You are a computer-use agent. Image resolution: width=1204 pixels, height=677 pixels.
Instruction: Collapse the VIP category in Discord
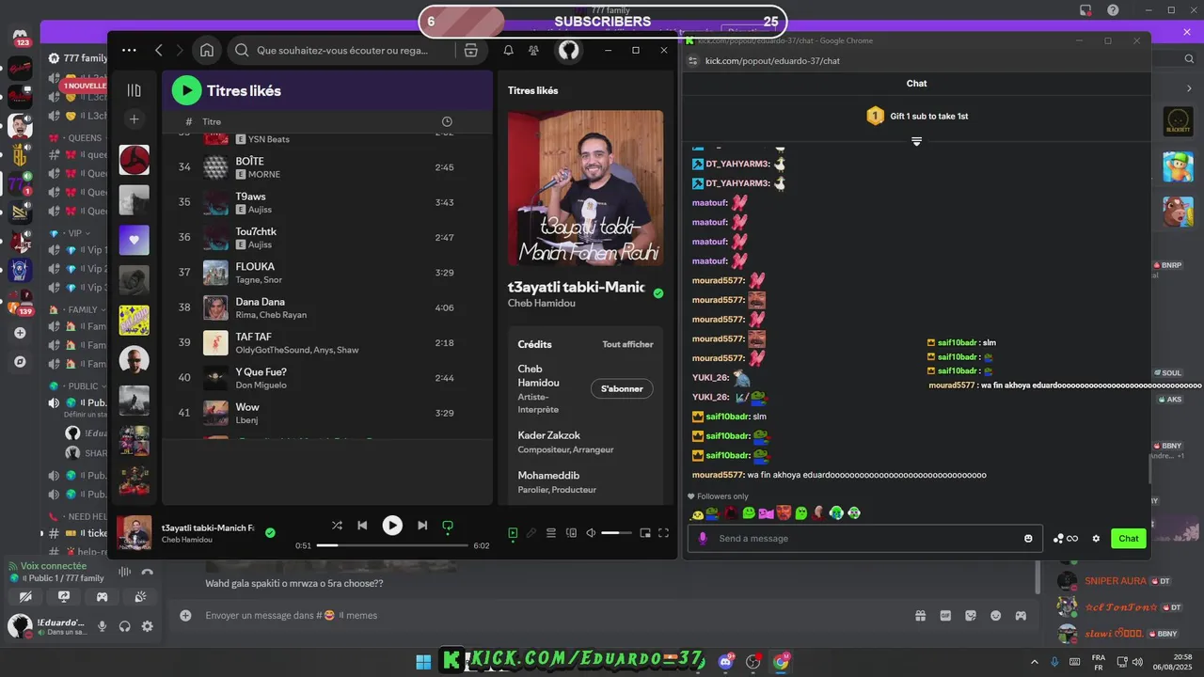(x=71, y=233)
